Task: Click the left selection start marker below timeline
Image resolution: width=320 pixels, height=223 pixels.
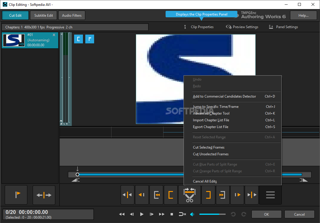Action: tap(76, 180)
